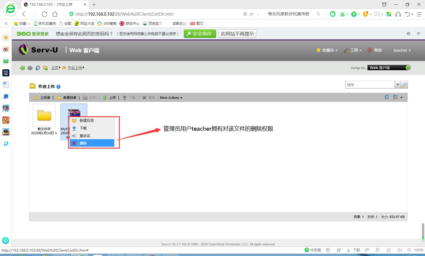This screenshot has width=425, height=256.
Task: Click the 下载 downloads entry in the status bar
Action: coord(354,250)
